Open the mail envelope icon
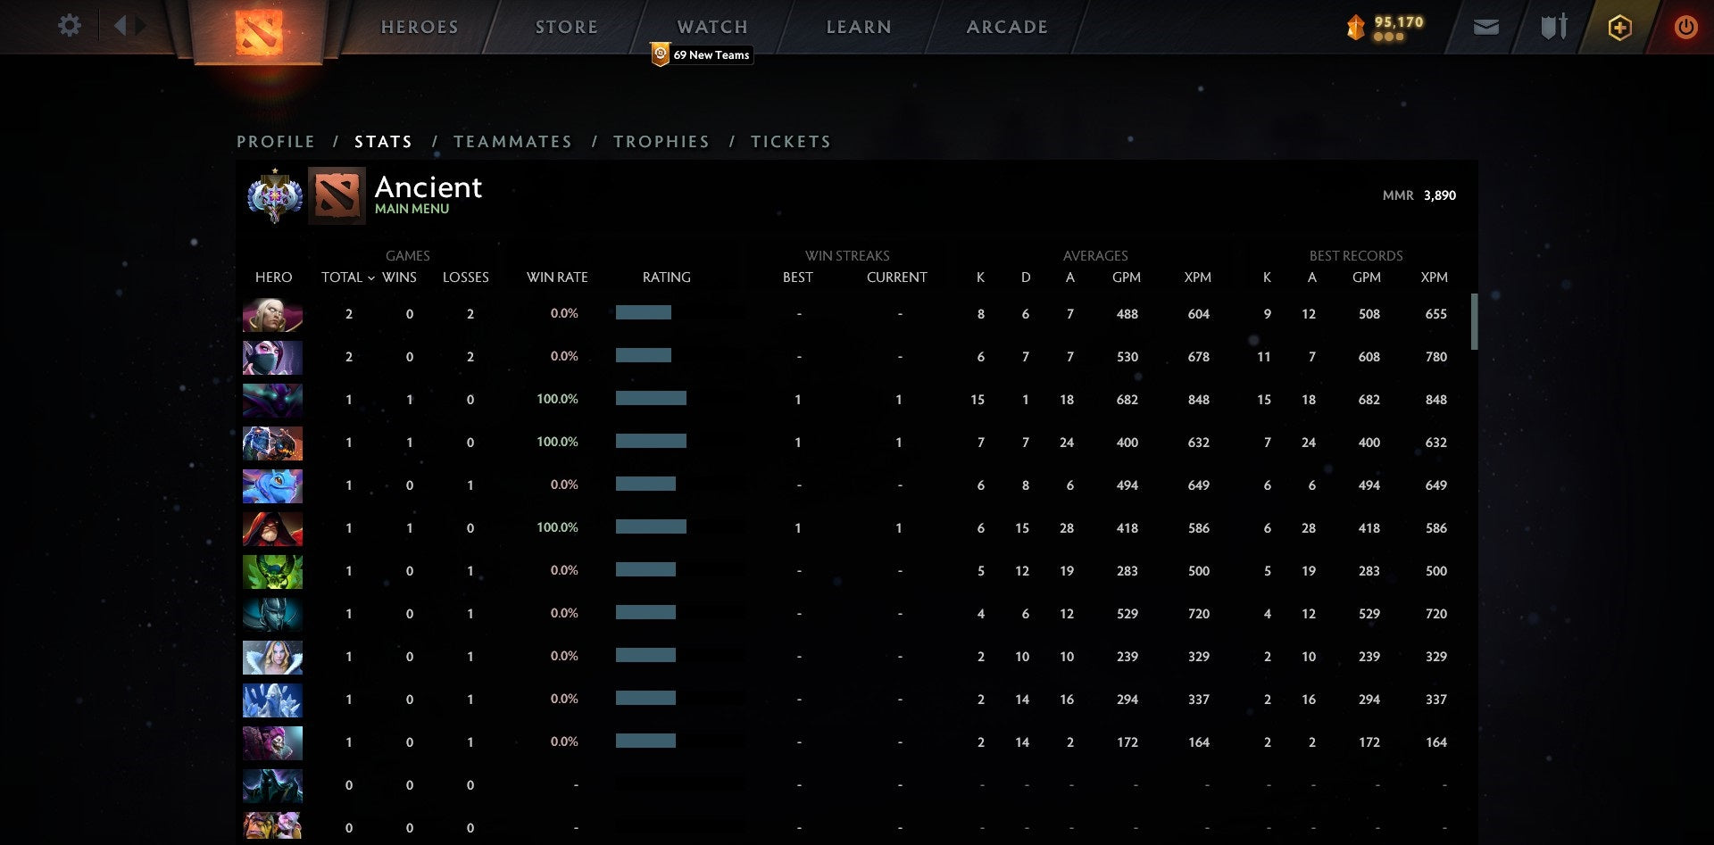 click(x=1485, y=28)
